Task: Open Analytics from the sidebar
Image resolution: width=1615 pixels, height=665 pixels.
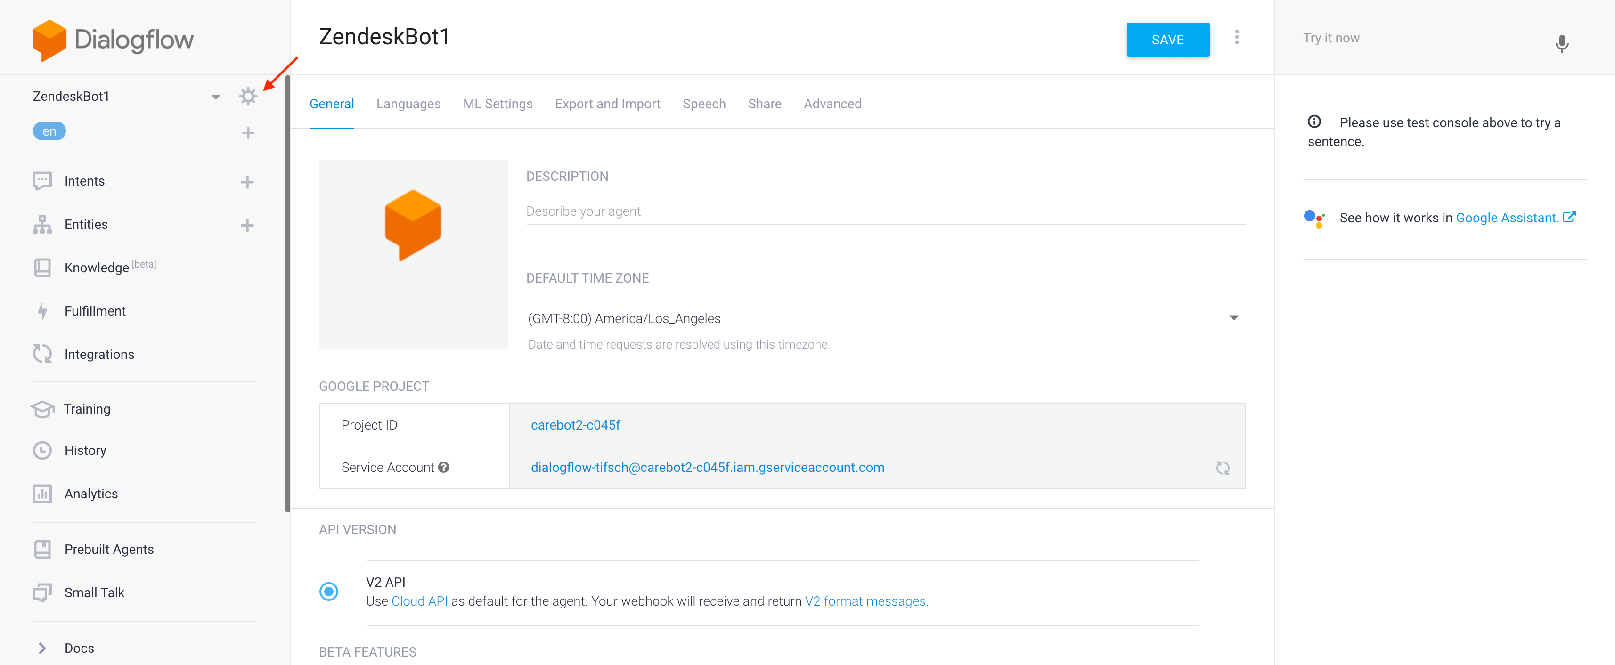Action: tap(41, 493)
